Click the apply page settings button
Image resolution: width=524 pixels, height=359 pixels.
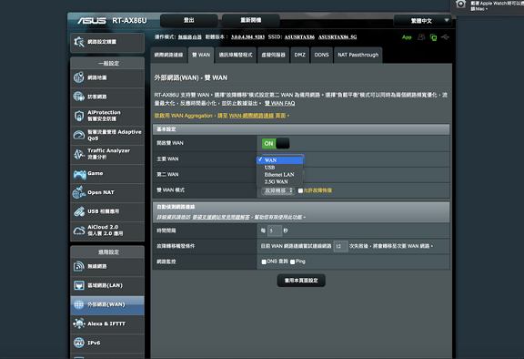click(301, 281)
